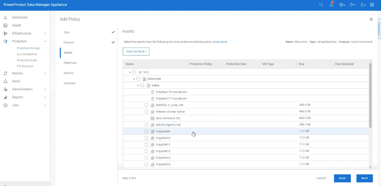
Task: Click the Next button
Action: (x=365, y=178)
